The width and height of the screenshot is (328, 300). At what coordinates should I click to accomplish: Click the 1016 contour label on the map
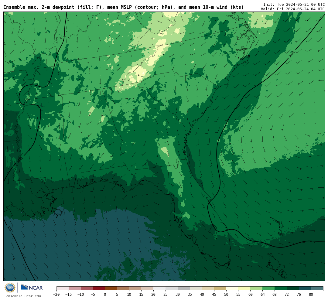click(292, 54)
